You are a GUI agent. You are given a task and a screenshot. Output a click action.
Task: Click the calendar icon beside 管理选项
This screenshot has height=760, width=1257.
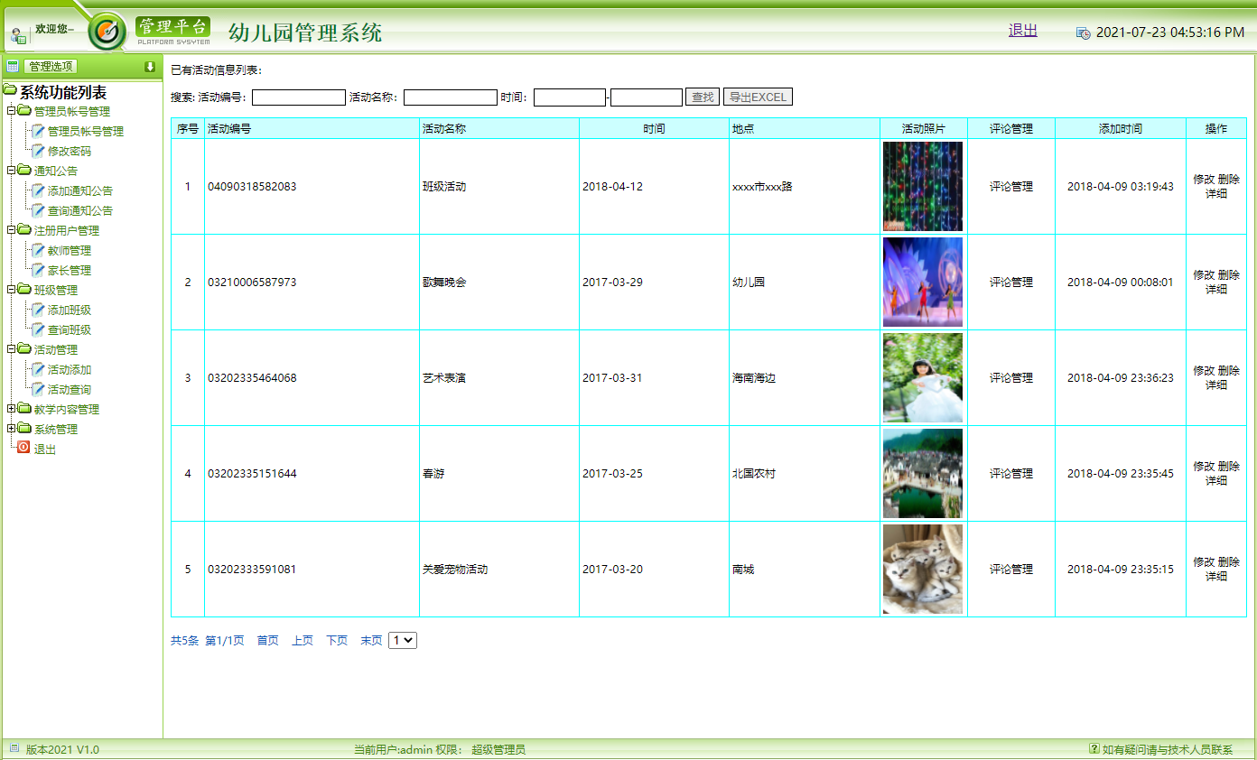12,65
